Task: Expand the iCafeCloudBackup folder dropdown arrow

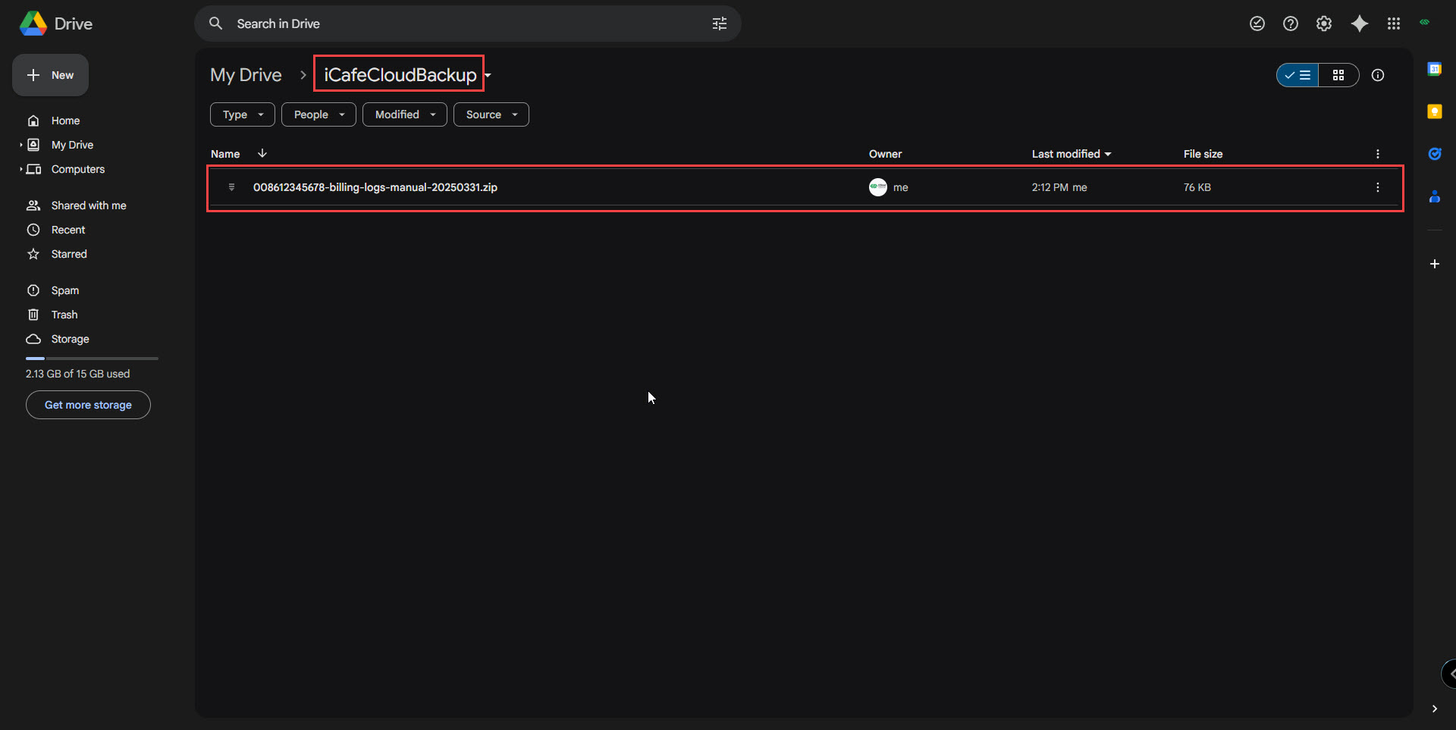Action: pos(488,75)
